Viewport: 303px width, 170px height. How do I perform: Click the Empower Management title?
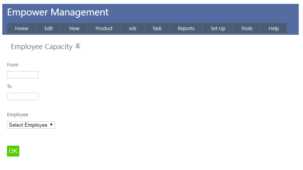click(x=58, y=12)
